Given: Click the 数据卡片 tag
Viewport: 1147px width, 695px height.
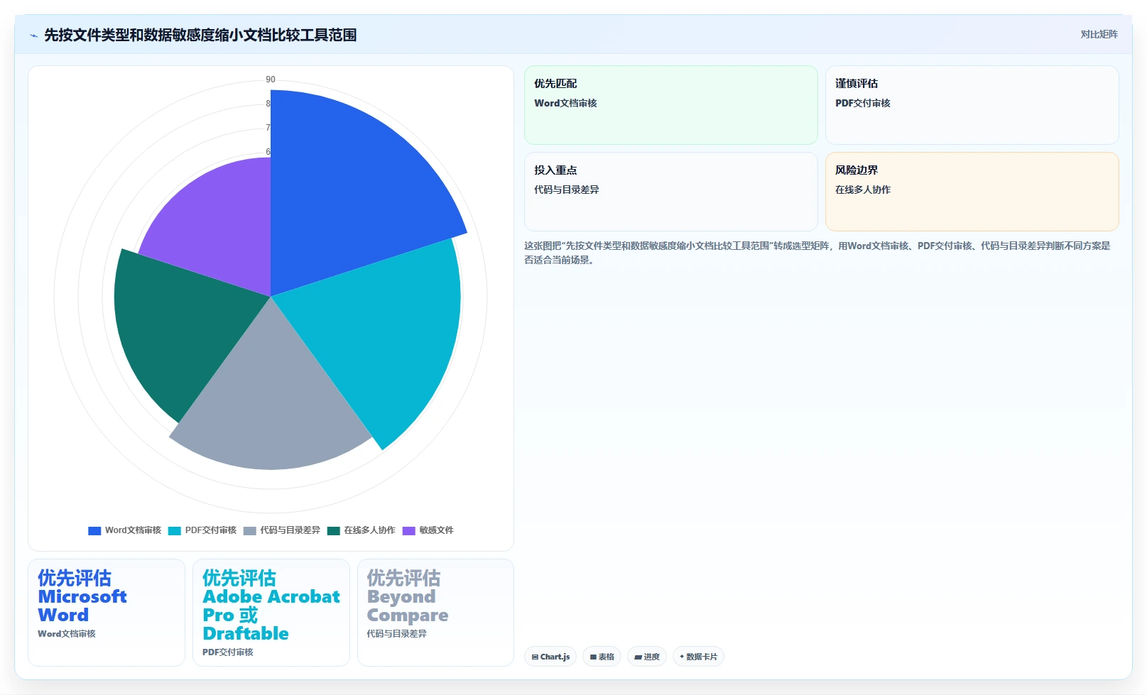Looking at the screenshot, I should (x=698, y=657).
